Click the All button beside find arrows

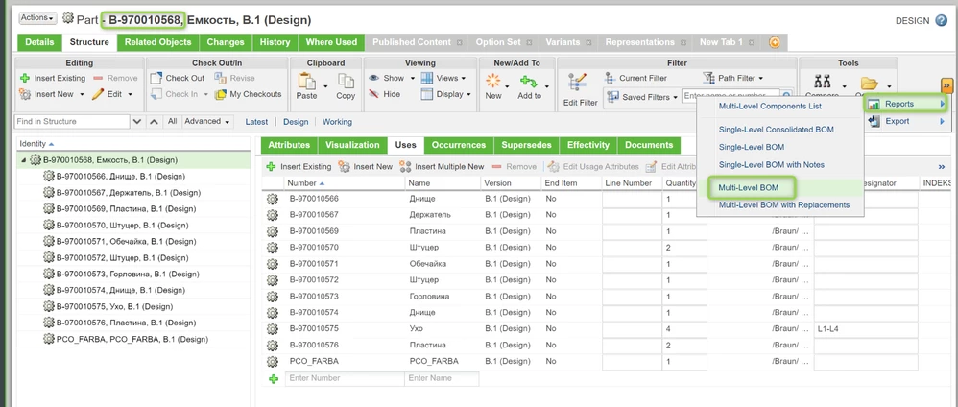pyautogui.click(x=172, y=121)
